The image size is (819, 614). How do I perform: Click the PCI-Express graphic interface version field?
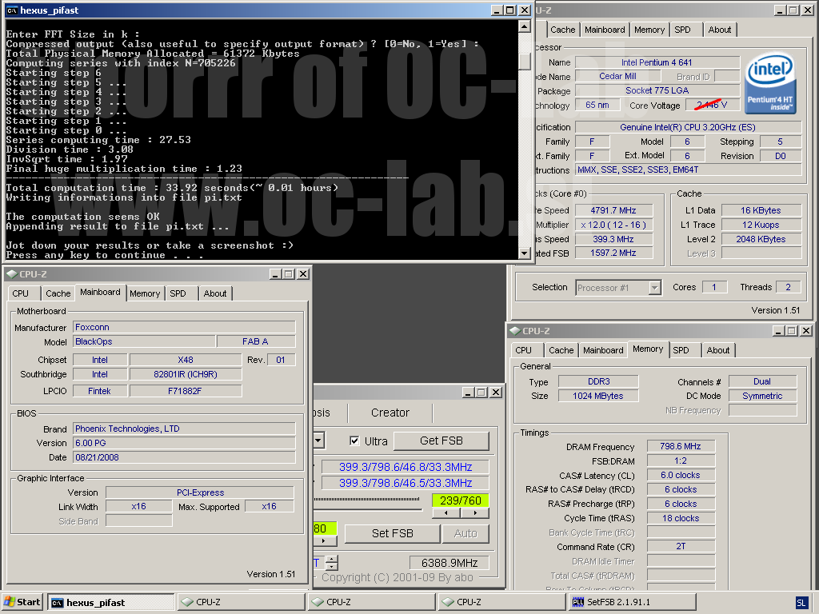[200, 492]
